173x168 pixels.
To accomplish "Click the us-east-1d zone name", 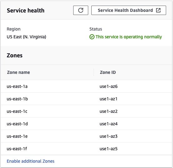I will tap(17, 124).
